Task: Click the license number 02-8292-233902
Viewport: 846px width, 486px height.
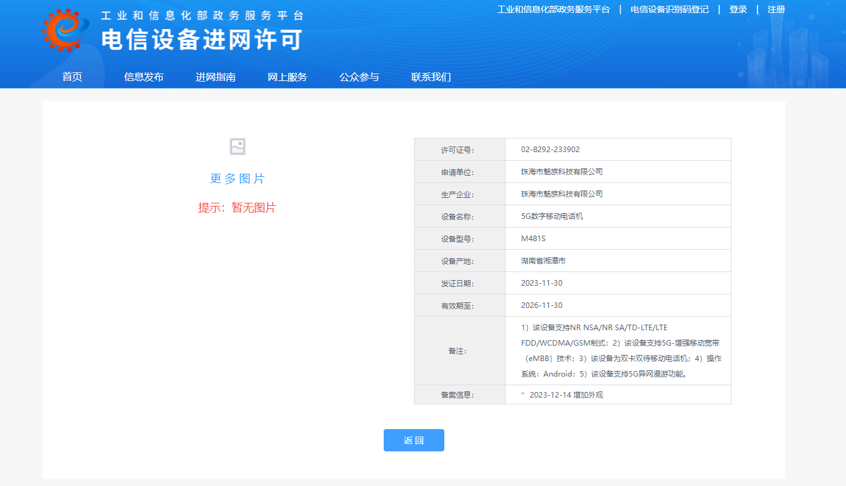Action: pos(550,150)
